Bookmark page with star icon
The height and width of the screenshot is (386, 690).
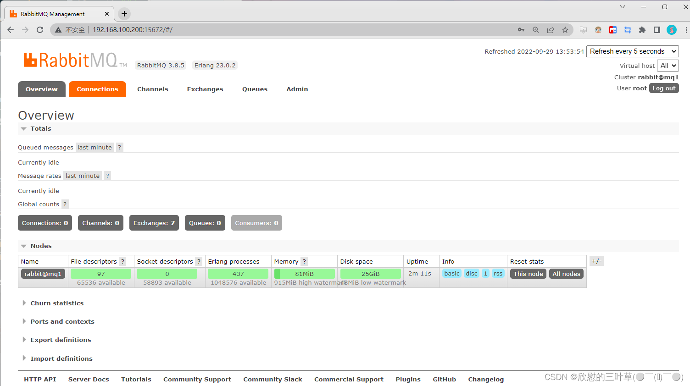point(565,30)
